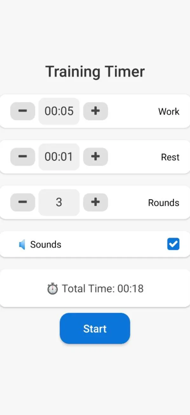Toggle sounds off for the timer
The height and width of the screenshot is (415, 190).
click(173, 244)
